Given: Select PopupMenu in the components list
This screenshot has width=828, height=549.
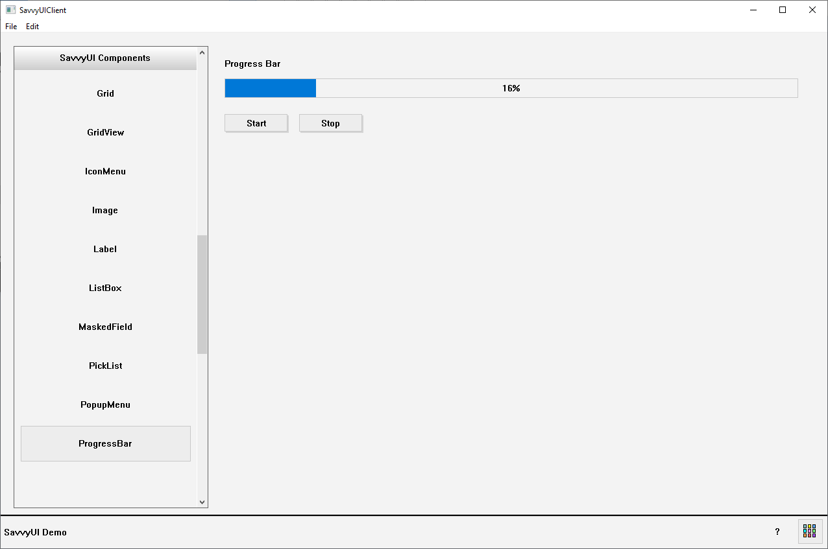Looking at the screenshot, I should [x=105, y=404].
